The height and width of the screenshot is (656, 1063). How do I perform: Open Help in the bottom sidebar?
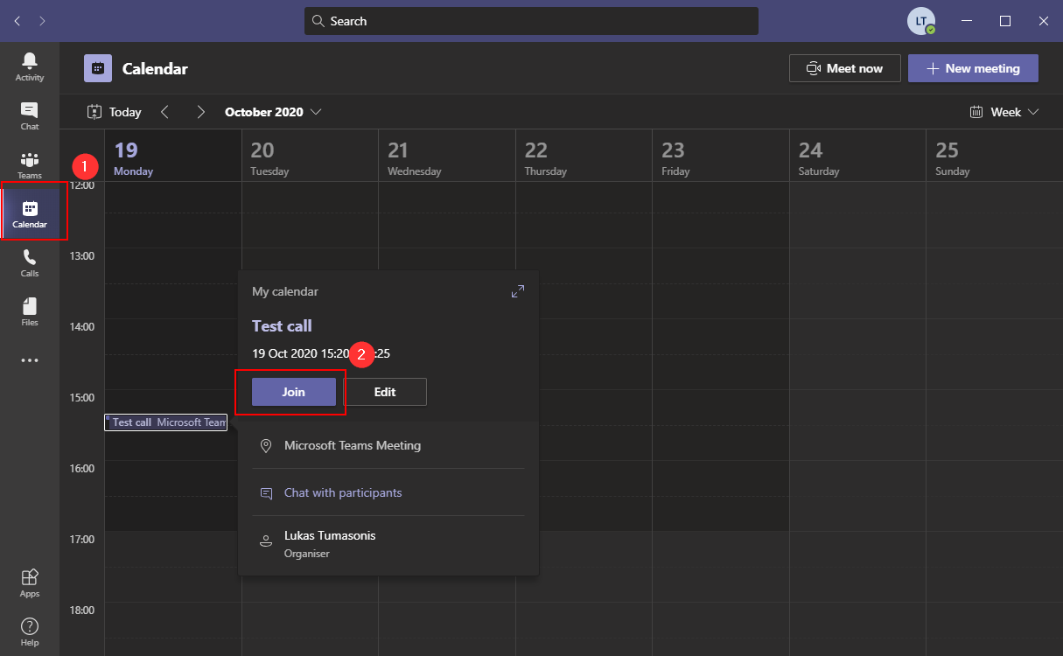(30, 632)
